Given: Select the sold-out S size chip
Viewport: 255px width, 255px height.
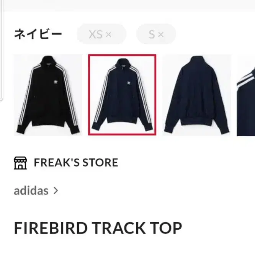Looking at the screenshot, I should [x=156, y=34].
